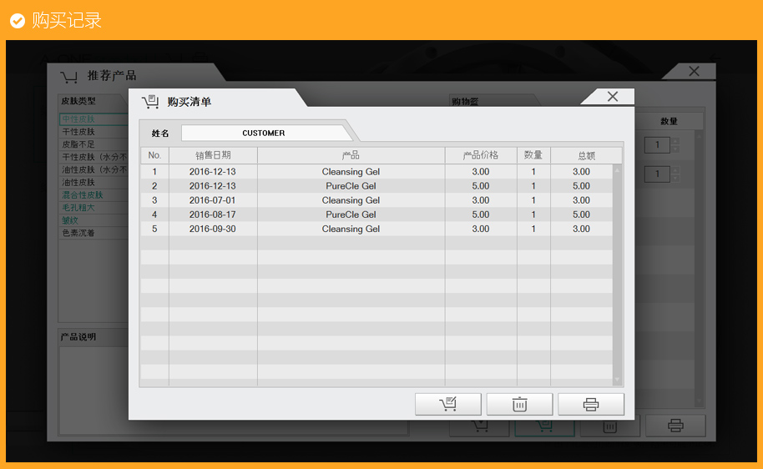Select row 1 Cleansing Gel dated 2016-12-13
763x469 pixels.
coord(351,172)
